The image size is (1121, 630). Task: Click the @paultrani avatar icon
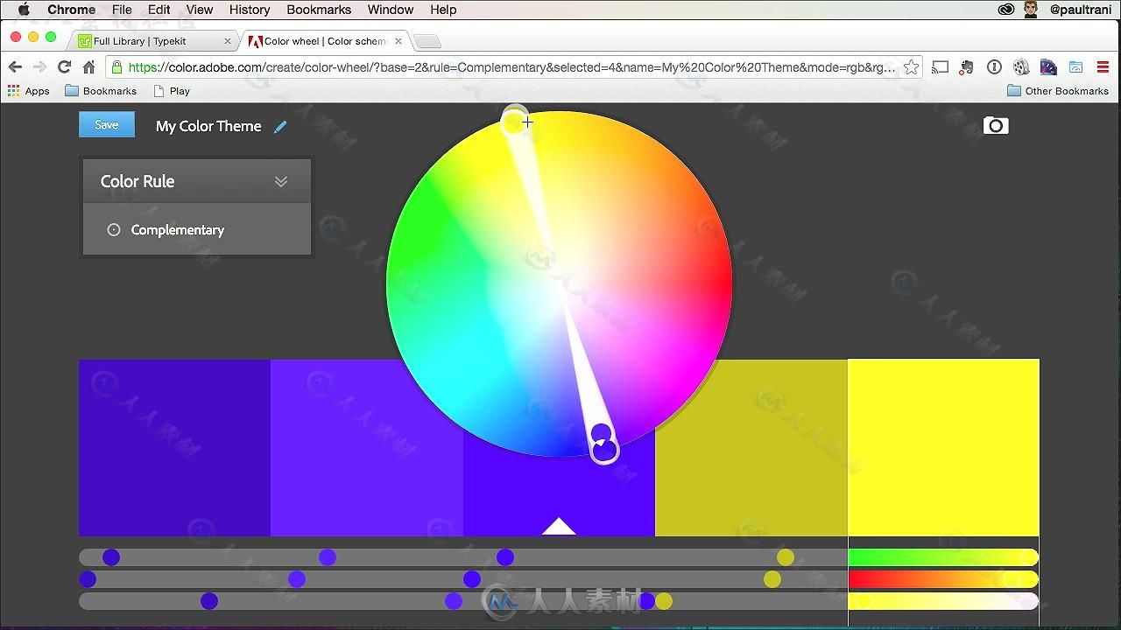(x=1032, y=10)
